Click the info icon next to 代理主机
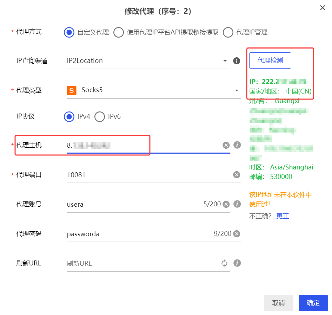This screenshot has width=332, height=315. [x=237, y=145]
